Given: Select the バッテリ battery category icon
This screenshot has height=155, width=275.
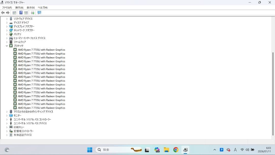Looking at the screenshot, I should coord(11,34).
